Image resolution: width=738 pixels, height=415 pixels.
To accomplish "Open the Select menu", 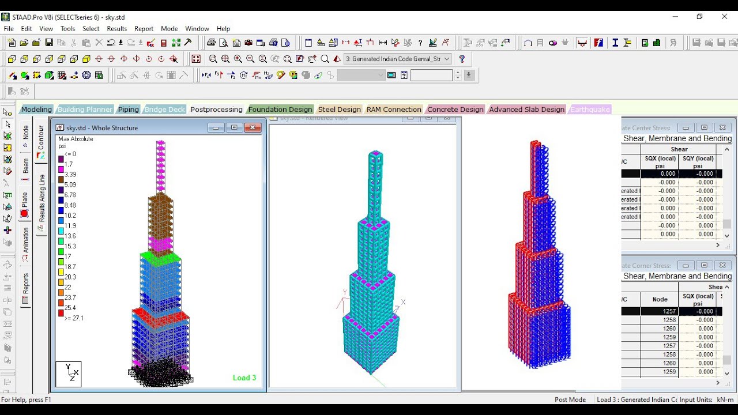I will [x=91, y=28].
